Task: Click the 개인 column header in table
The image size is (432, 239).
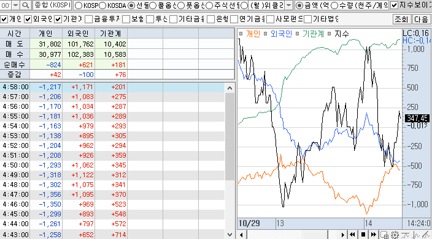Action: pos(46,34)
